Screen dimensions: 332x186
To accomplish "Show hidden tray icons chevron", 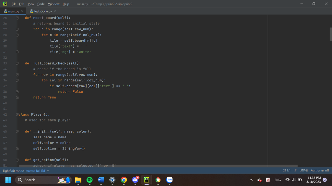I will pyautogui.click(x=251, y=180).
